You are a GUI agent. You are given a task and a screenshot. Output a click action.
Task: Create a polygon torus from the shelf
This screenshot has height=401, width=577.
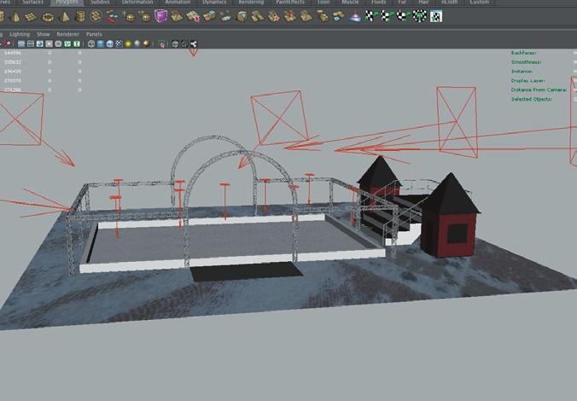[48, 17]
